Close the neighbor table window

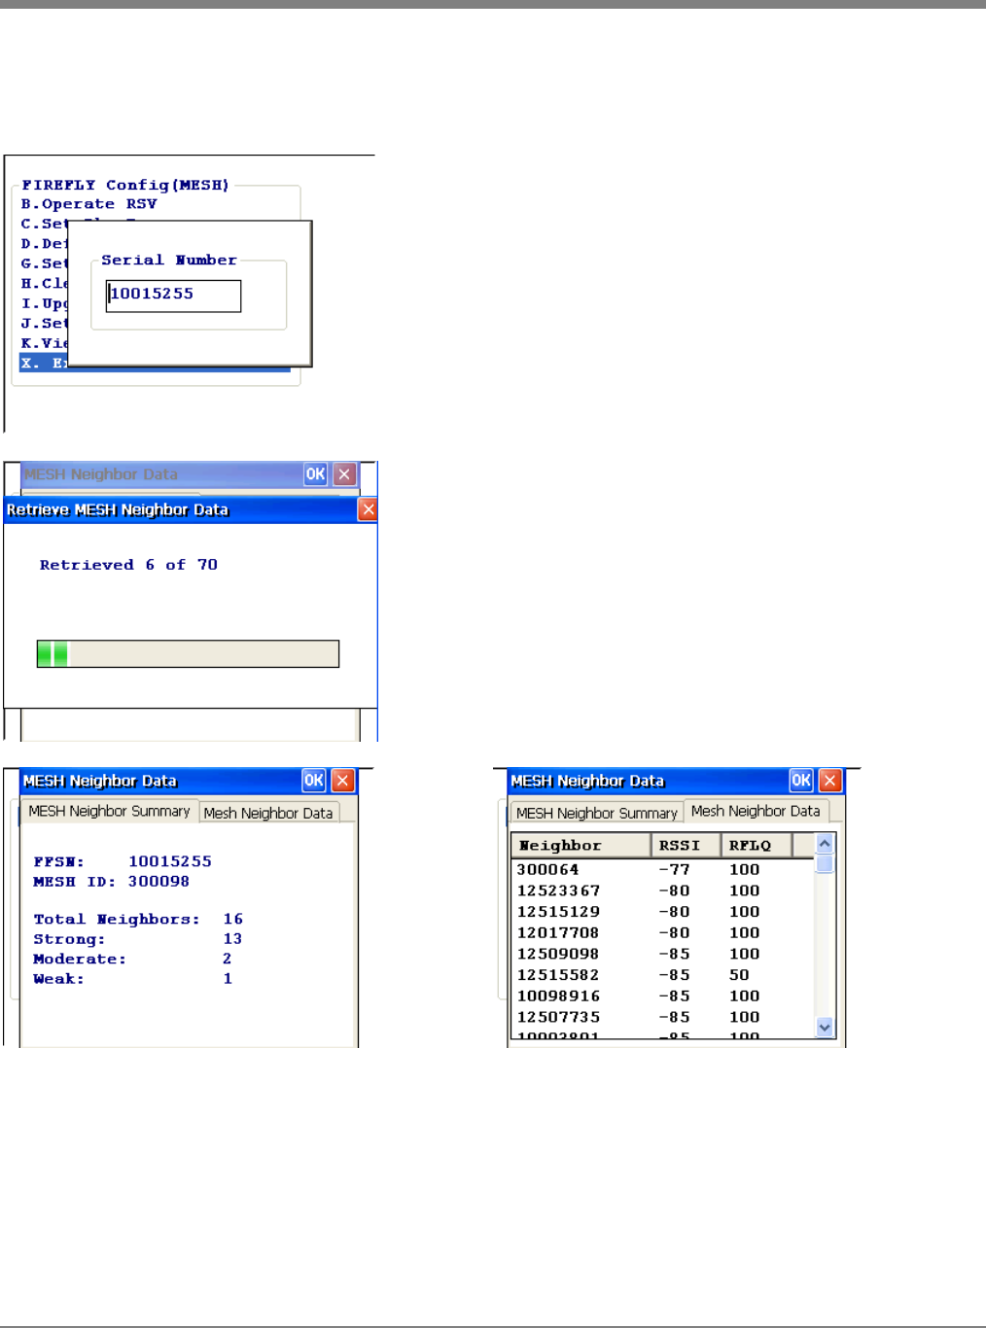830,781
